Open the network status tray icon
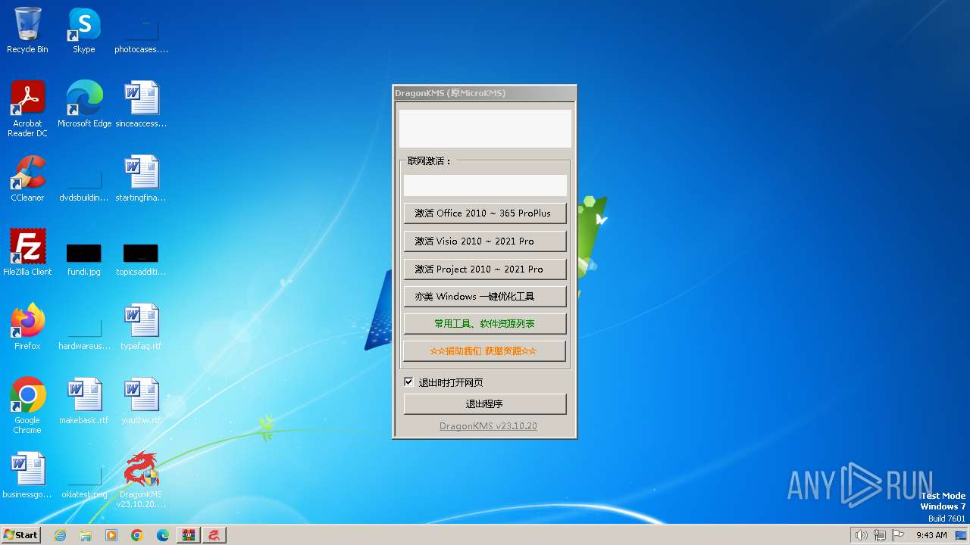The image size is (970, 545). point(880,535)
